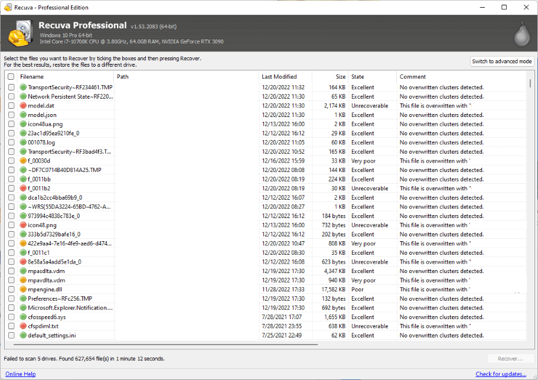Open the Check for updates... link
The image size is (538, 380).
pyautogui.click(x=501, y=374)
